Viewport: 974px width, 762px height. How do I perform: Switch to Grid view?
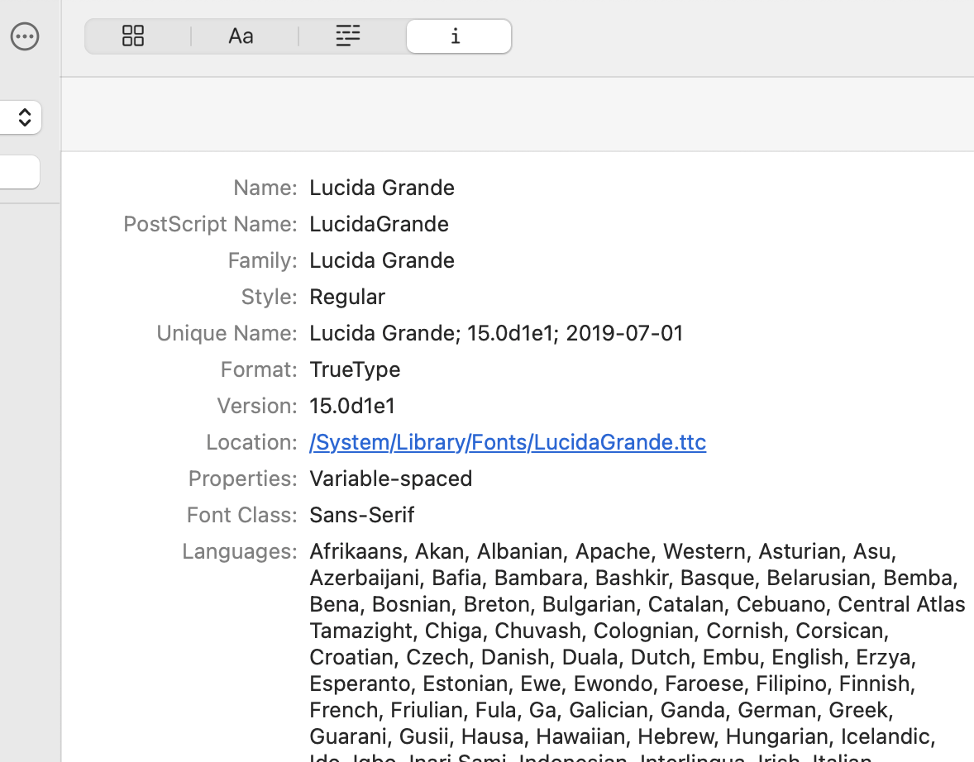click(133, 36)
